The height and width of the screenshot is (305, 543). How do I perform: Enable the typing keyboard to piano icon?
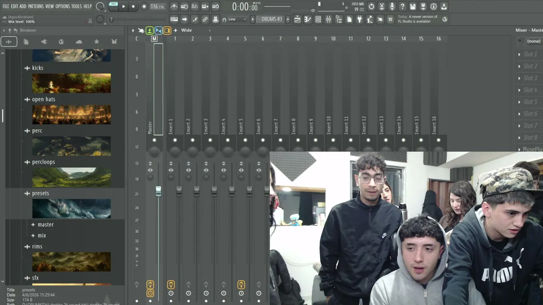click(174, 19)
